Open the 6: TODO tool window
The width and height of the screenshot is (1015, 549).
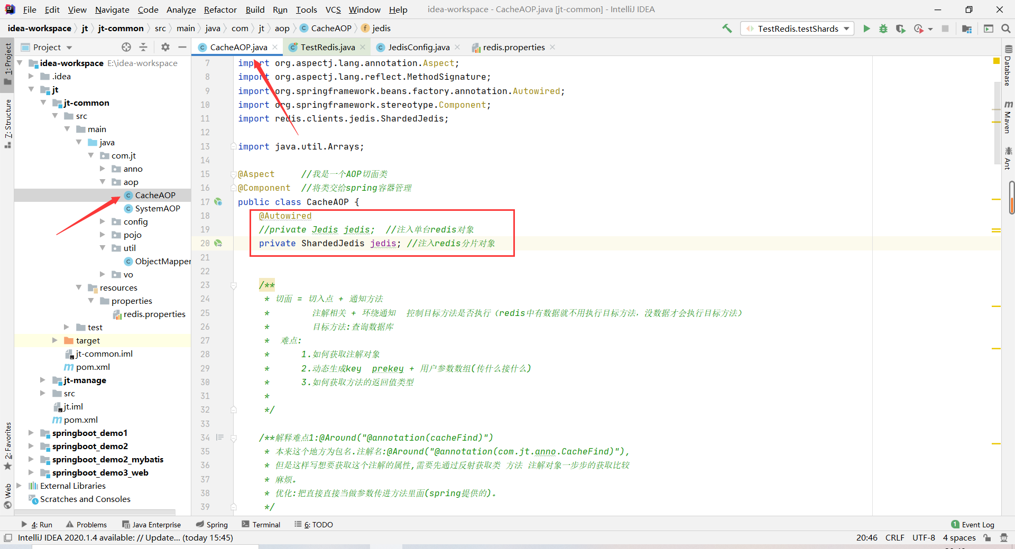(314, 525)
